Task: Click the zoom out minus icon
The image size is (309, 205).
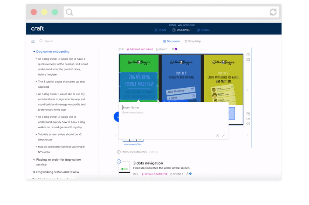Action: click(x=248, y=123)
